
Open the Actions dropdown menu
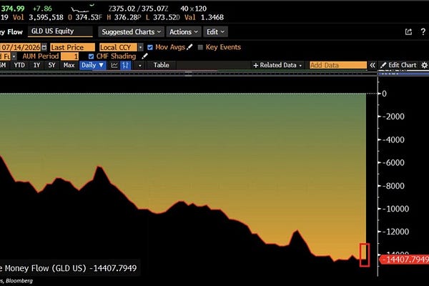pyautogui.click(x=184, y=31)
